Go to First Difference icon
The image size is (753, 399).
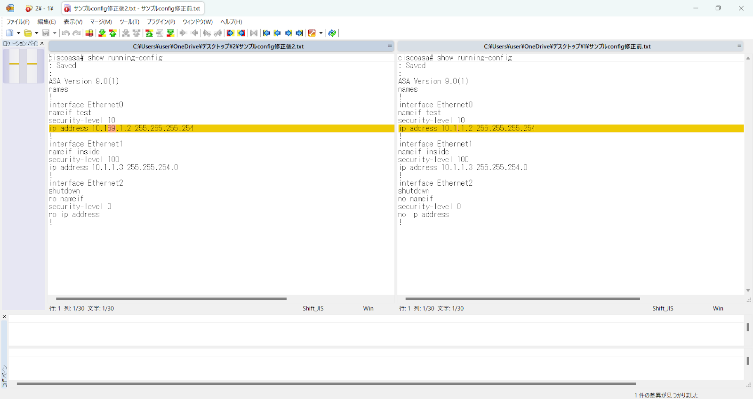click(149, 33)
